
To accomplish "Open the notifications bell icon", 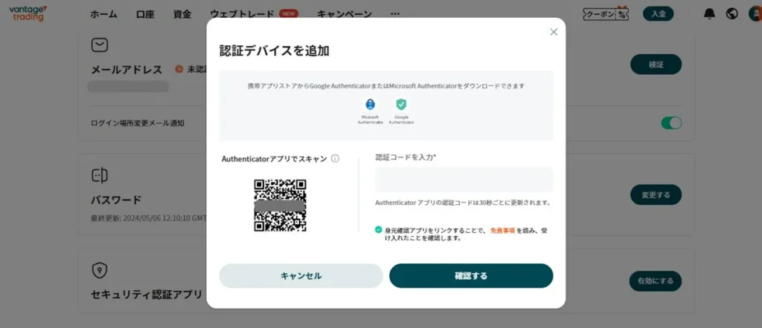I will (709, 14).
